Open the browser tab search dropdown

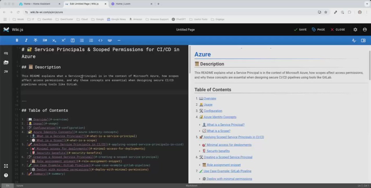pyautogui.click(x=367, y=4)
